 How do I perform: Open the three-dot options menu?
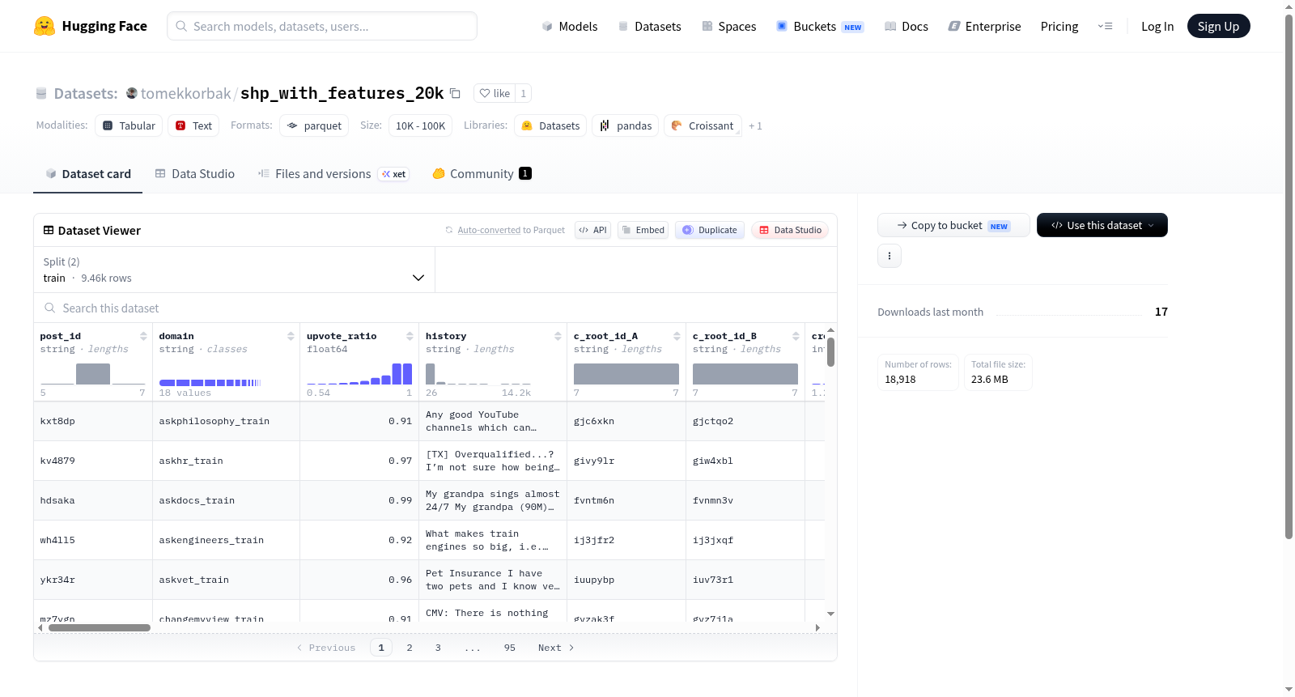(x=890, y=256)
